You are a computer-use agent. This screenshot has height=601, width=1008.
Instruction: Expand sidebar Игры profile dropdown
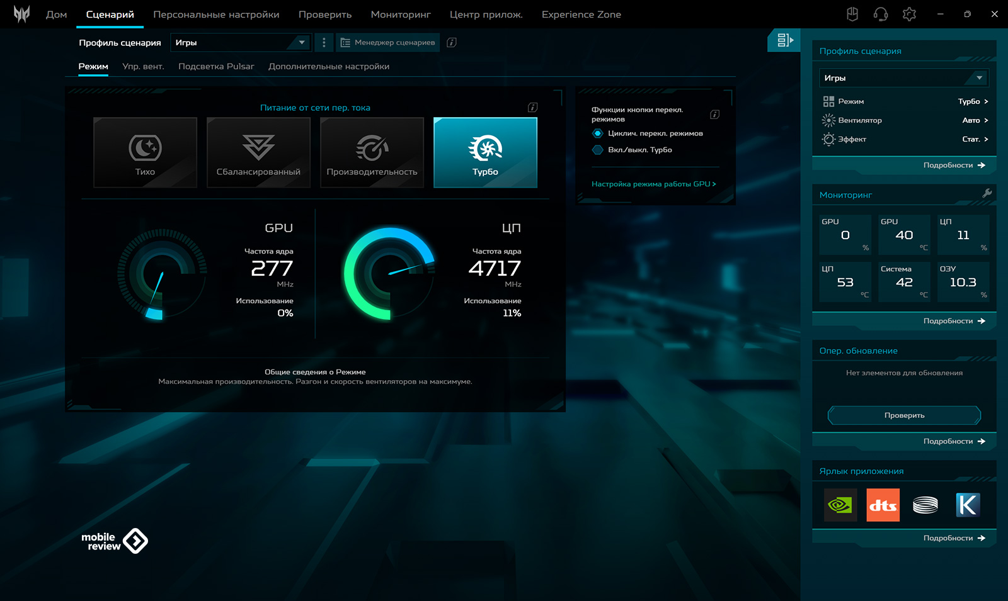click(903, 78)
